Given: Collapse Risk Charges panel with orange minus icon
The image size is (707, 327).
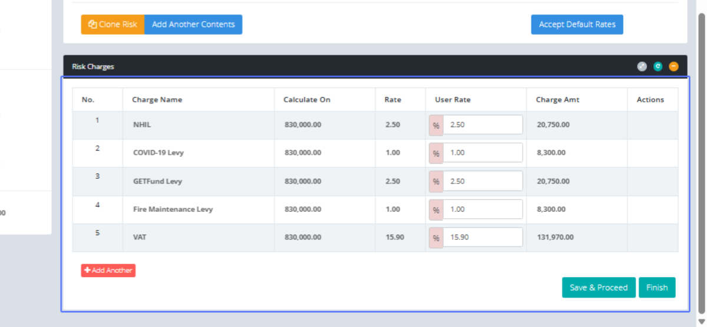Looking at the screenshot, I should (674, 66).
